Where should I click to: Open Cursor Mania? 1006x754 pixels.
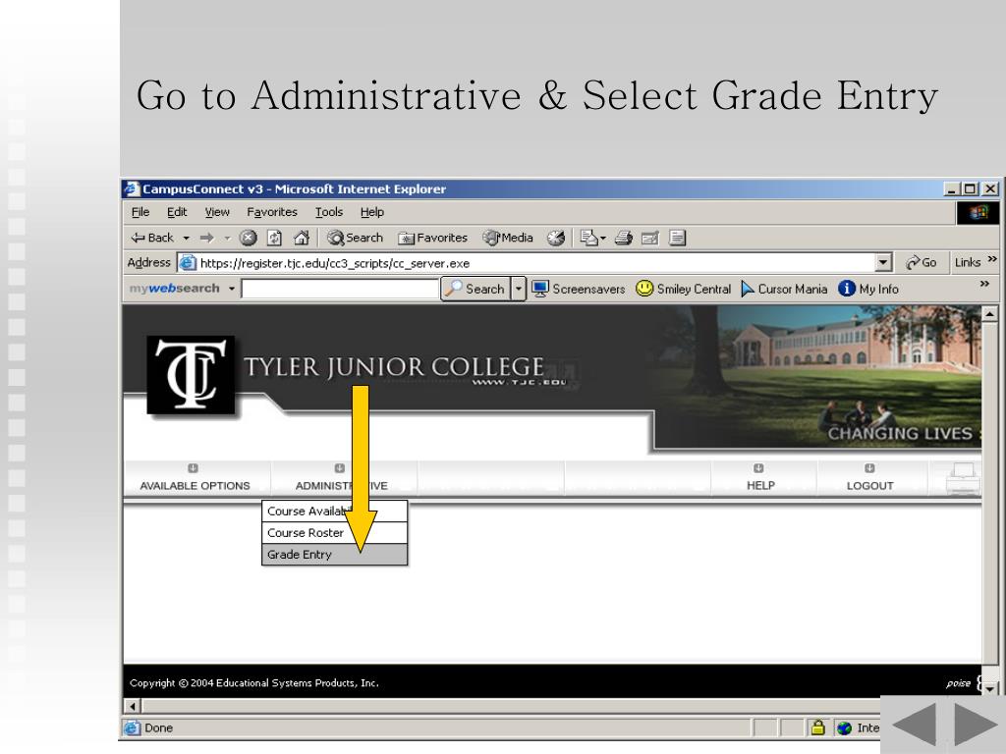(x=784, y=290)
